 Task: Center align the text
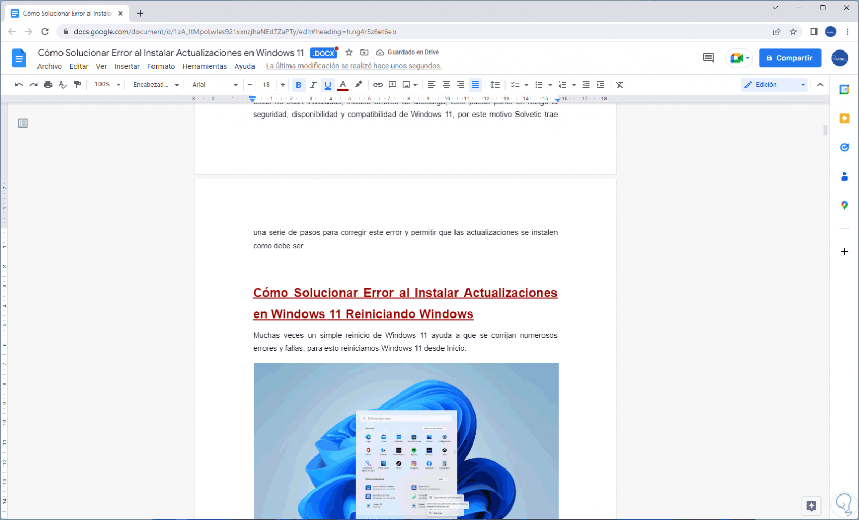(x=446, y=85)
